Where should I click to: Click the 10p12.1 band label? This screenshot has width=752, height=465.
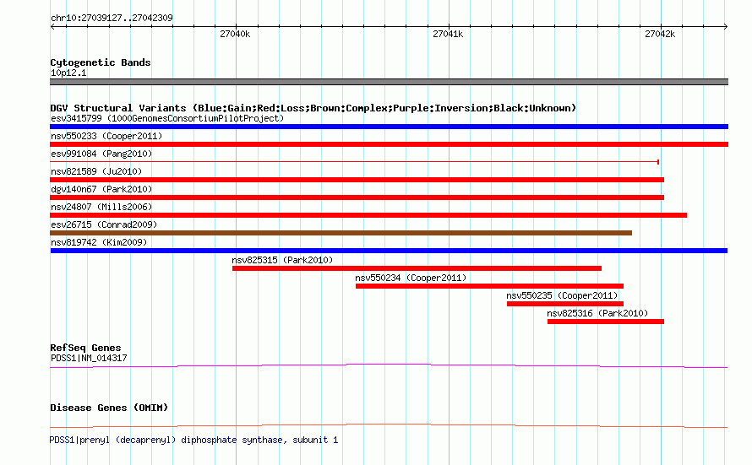point(68,73)
